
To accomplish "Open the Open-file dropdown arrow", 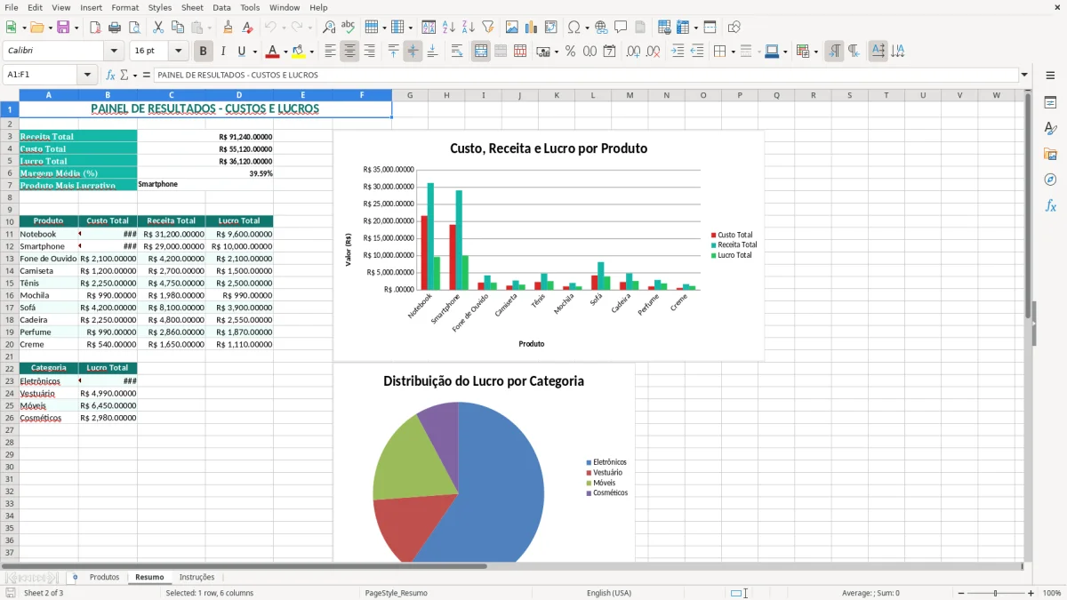I will click(49, 28).
